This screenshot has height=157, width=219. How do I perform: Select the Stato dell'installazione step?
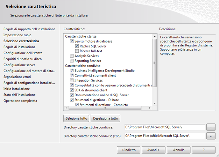[19, 95]
